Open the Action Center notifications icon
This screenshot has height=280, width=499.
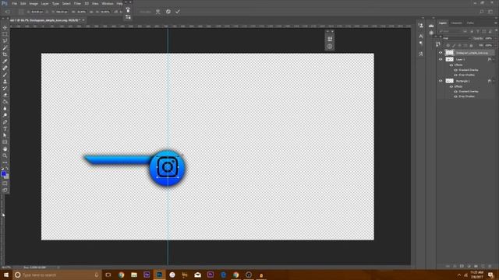(x=490, y=275)
